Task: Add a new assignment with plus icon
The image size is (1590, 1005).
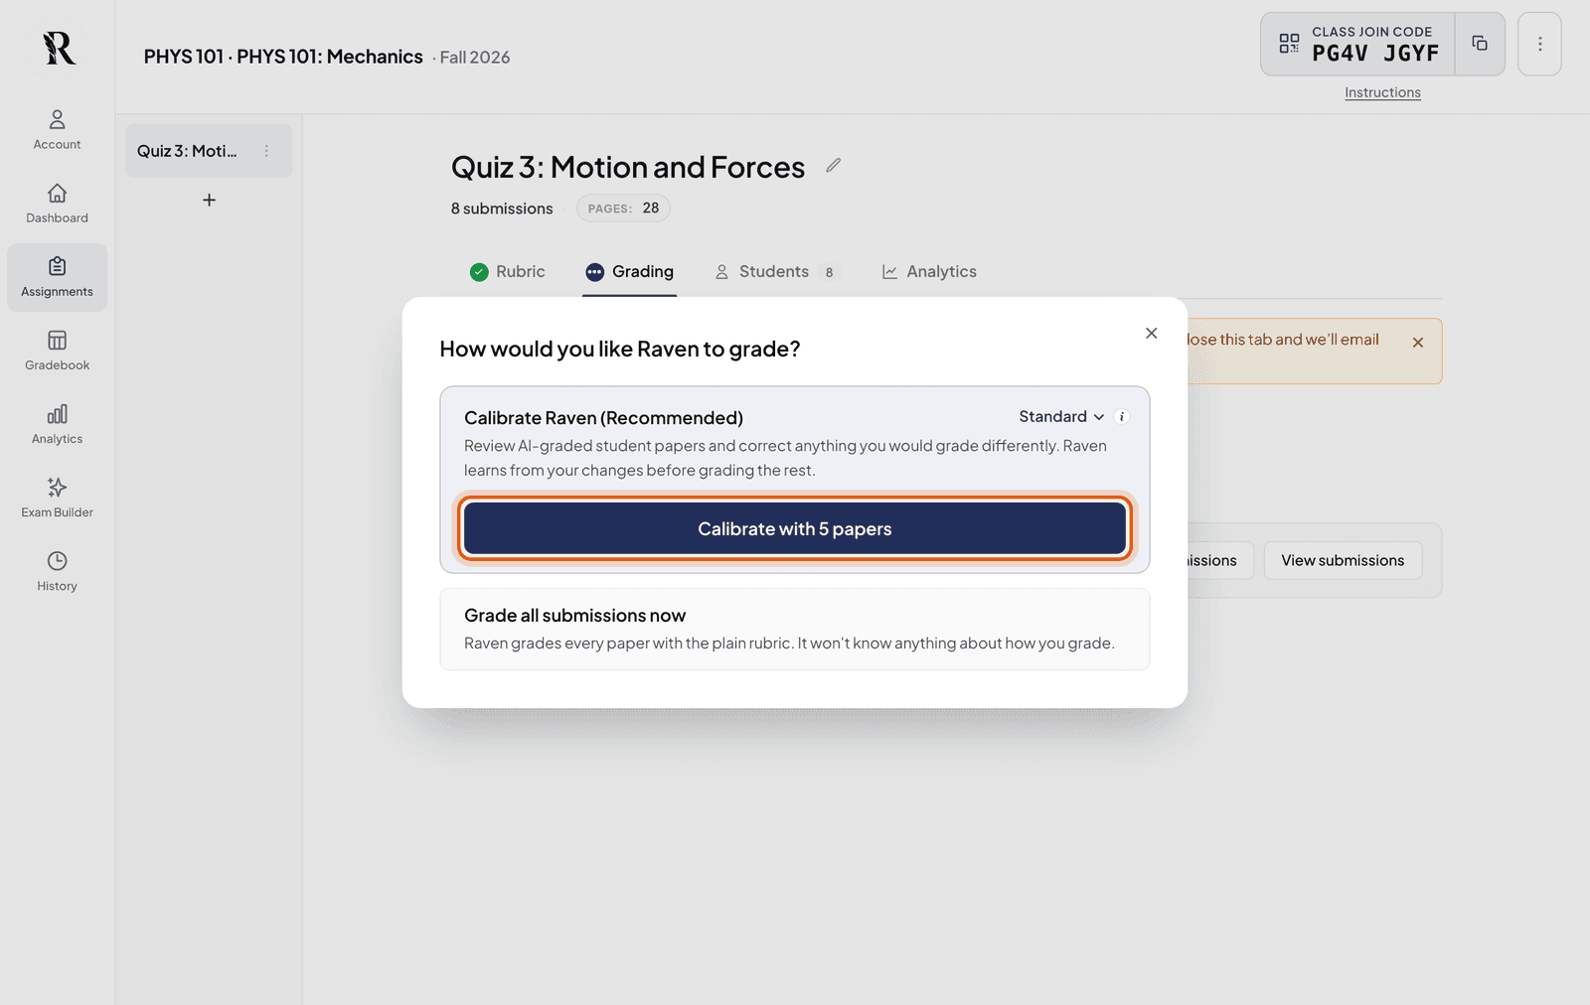Action: point(209,200)
